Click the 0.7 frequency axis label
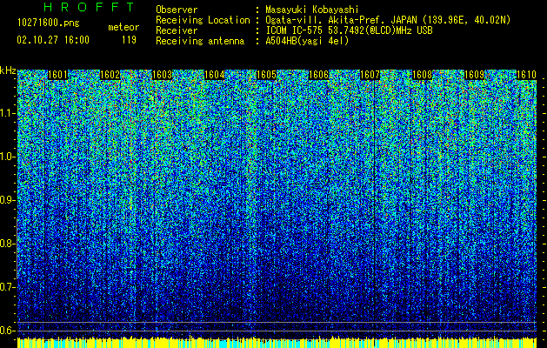Viewport: 547px width, 348px height. pos(8,287)
